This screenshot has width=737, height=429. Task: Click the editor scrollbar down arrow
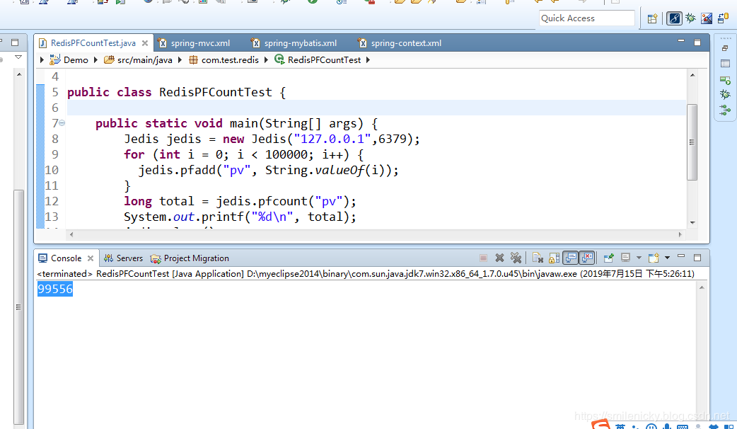(692, 222)
